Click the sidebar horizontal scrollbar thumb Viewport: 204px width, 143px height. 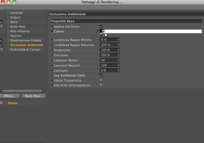tap(22, 91)
